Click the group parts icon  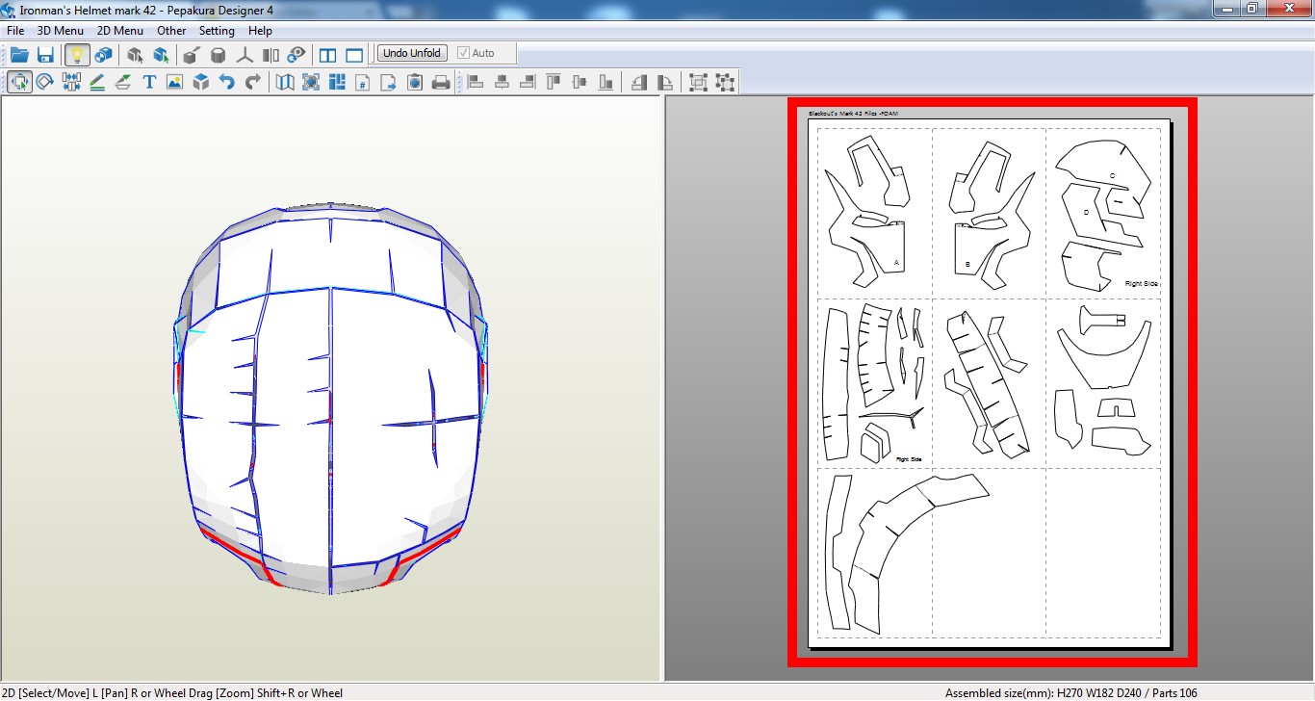point(698,82)
